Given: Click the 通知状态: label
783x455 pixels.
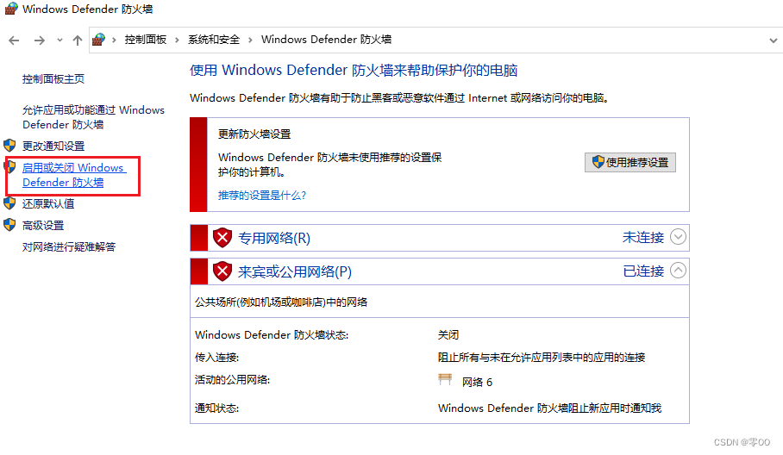Looking at the screenshot, I should click(x=216, y=408).
